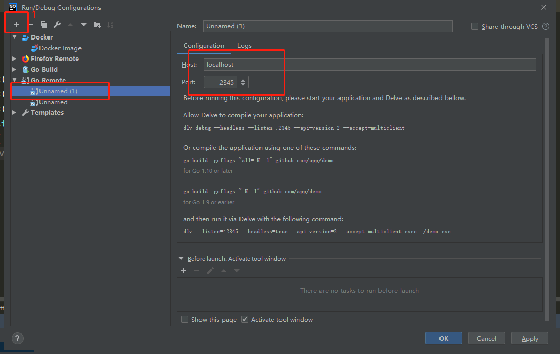
Task: Select the Configuration tab
Action: tap(204, 46)
